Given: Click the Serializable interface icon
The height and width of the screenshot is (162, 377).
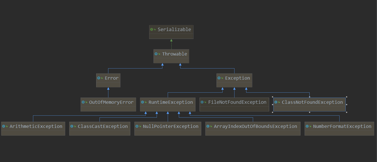Looking at the screenshot, I should click(x=152, y=29).
